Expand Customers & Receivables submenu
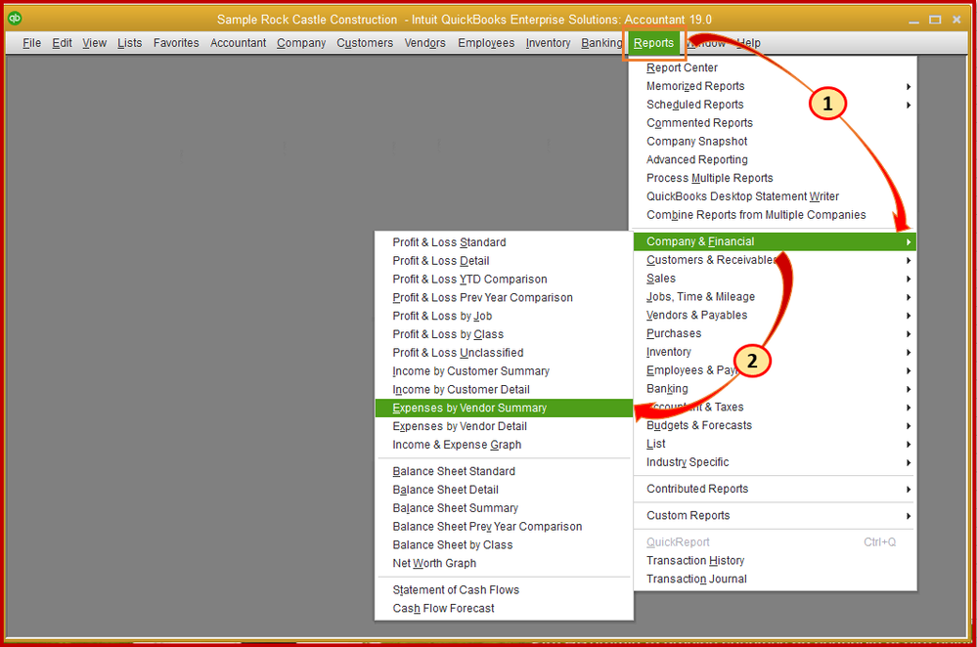Screen dimensions: 977x647 (x=776, y=260)
